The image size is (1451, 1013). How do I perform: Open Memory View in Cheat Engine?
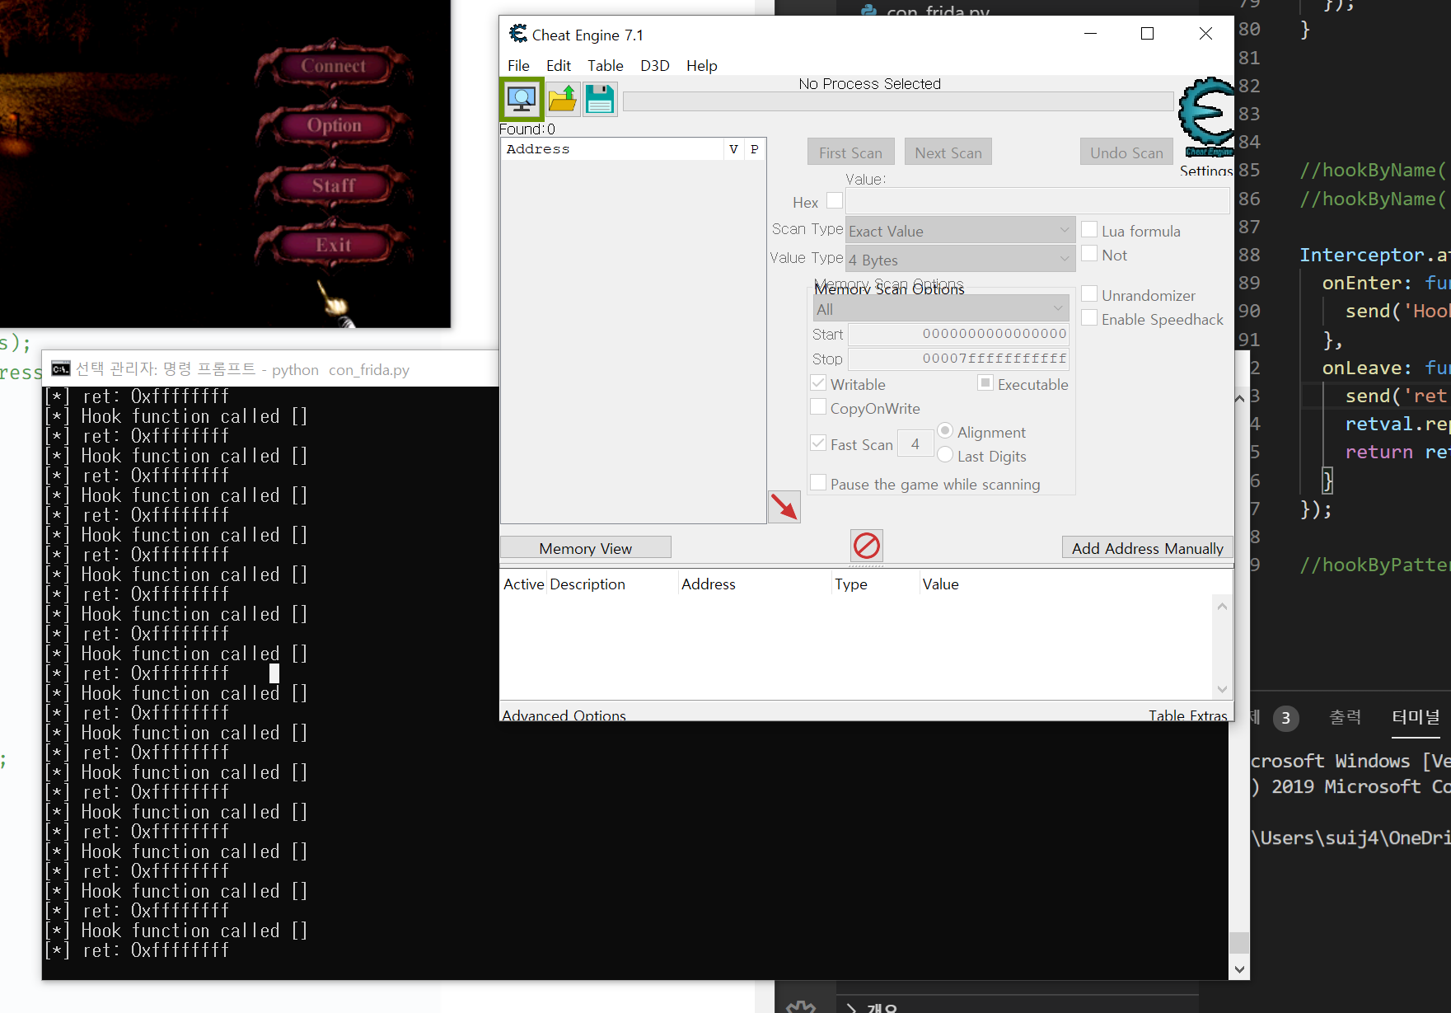coord(585,546)
